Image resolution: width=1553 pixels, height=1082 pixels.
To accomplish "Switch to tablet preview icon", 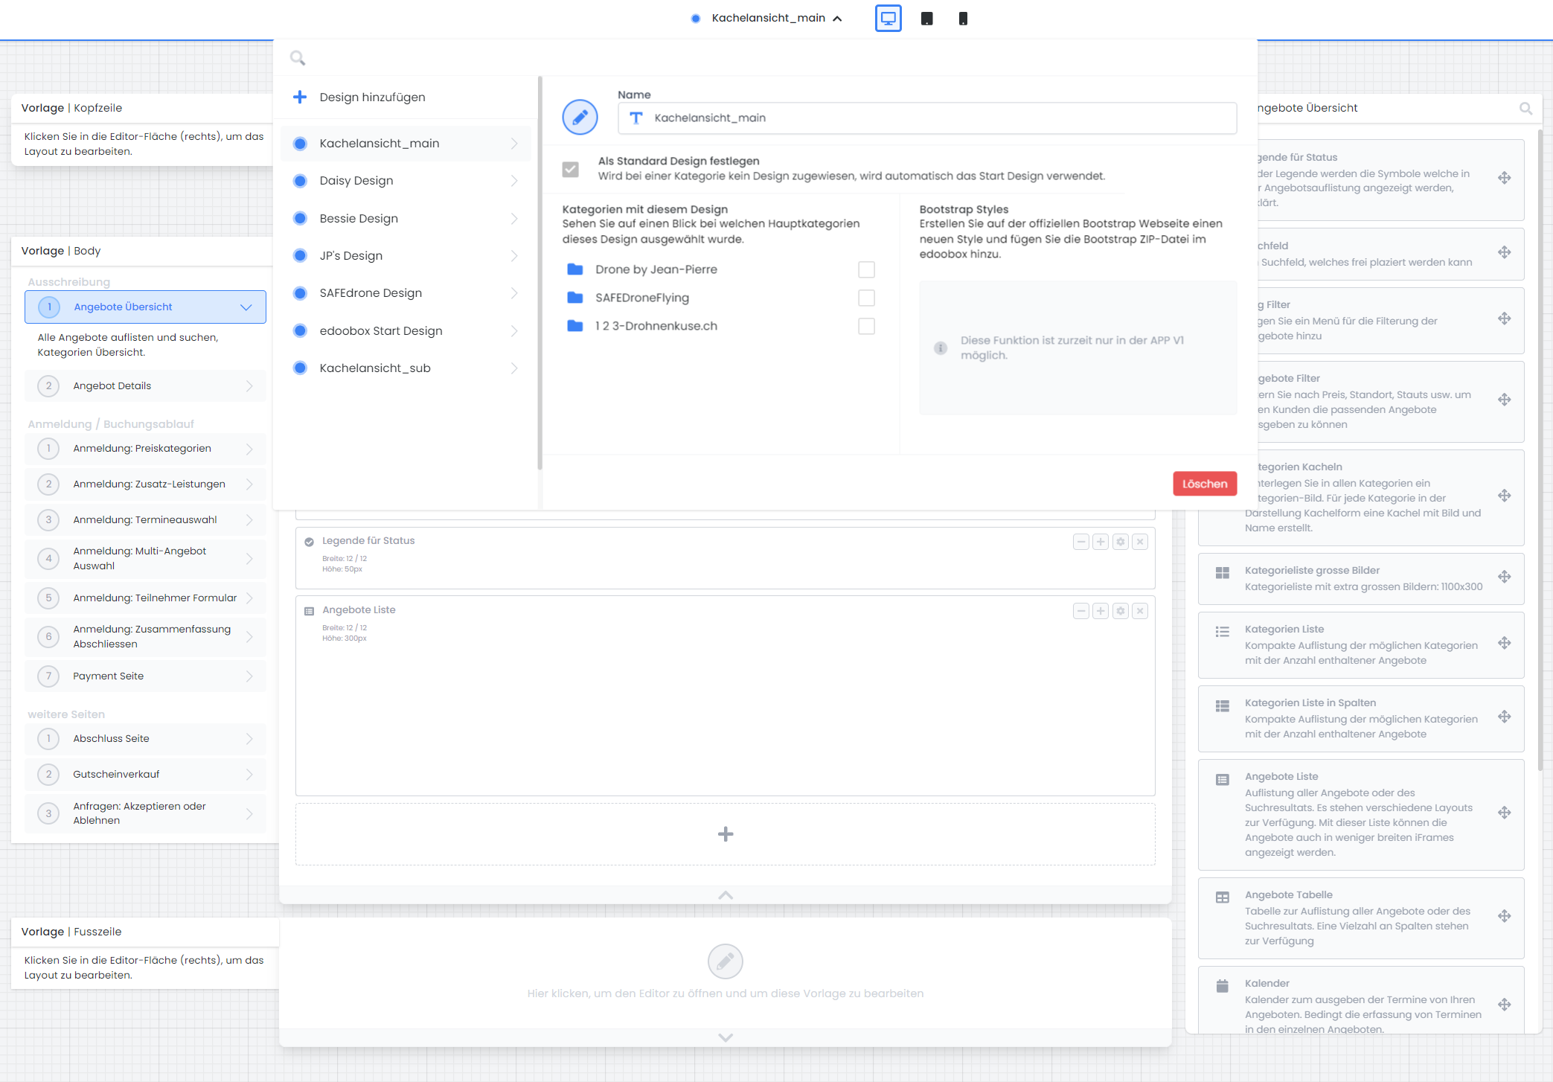I will click(x=926, y=19).
